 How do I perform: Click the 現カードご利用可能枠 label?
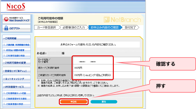[49, 68]
